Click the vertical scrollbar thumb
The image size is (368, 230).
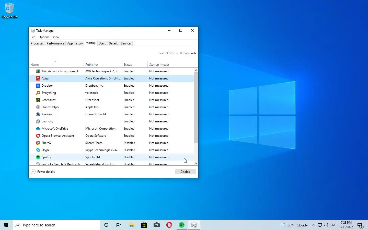[196, 108]
